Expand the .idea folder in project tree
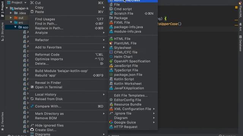Viewport: 243px width, 136px height. (x=11, y=13)
